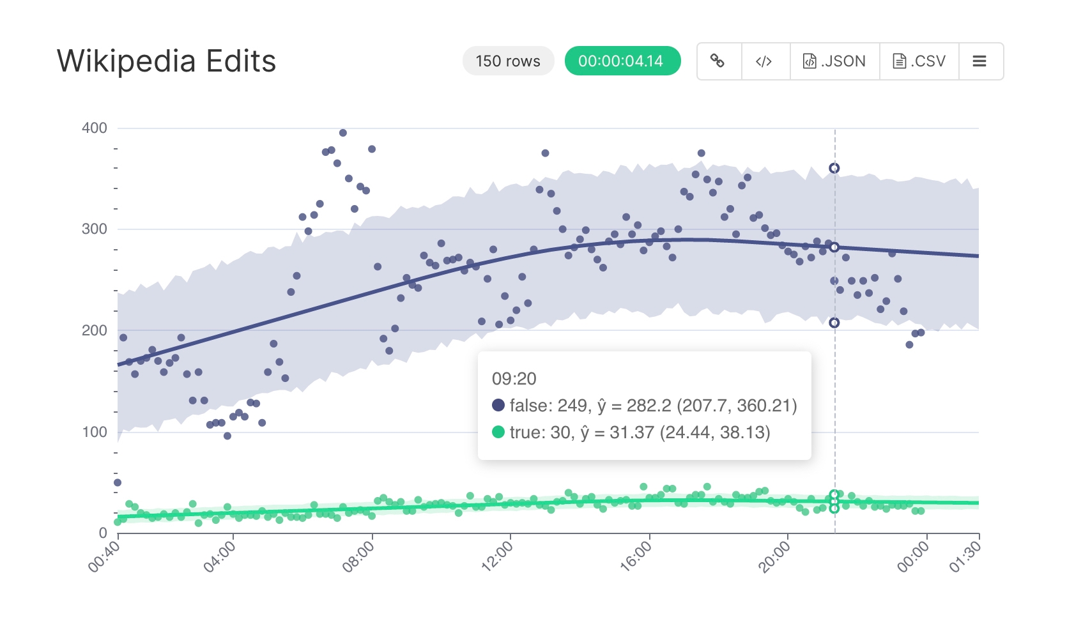1067x635 pixels.
Task: Click the blue false series dot in tooltip
Action: (498, 405)
